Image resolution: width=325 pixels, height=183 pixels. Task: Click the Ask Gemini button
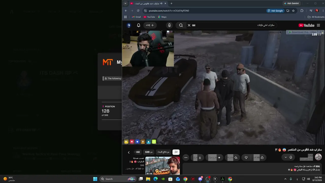click(x=291, y=4)
